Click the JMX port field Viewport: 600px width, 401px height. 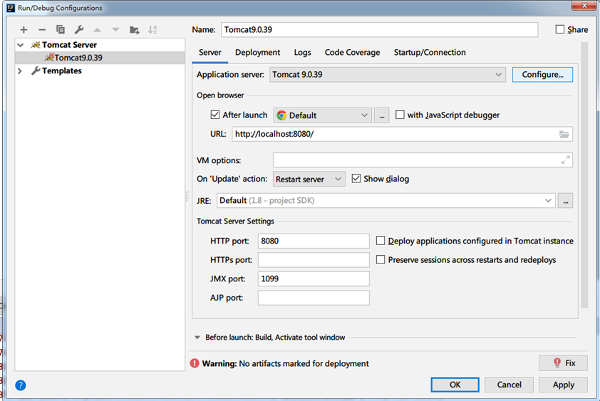coord(314,279)
